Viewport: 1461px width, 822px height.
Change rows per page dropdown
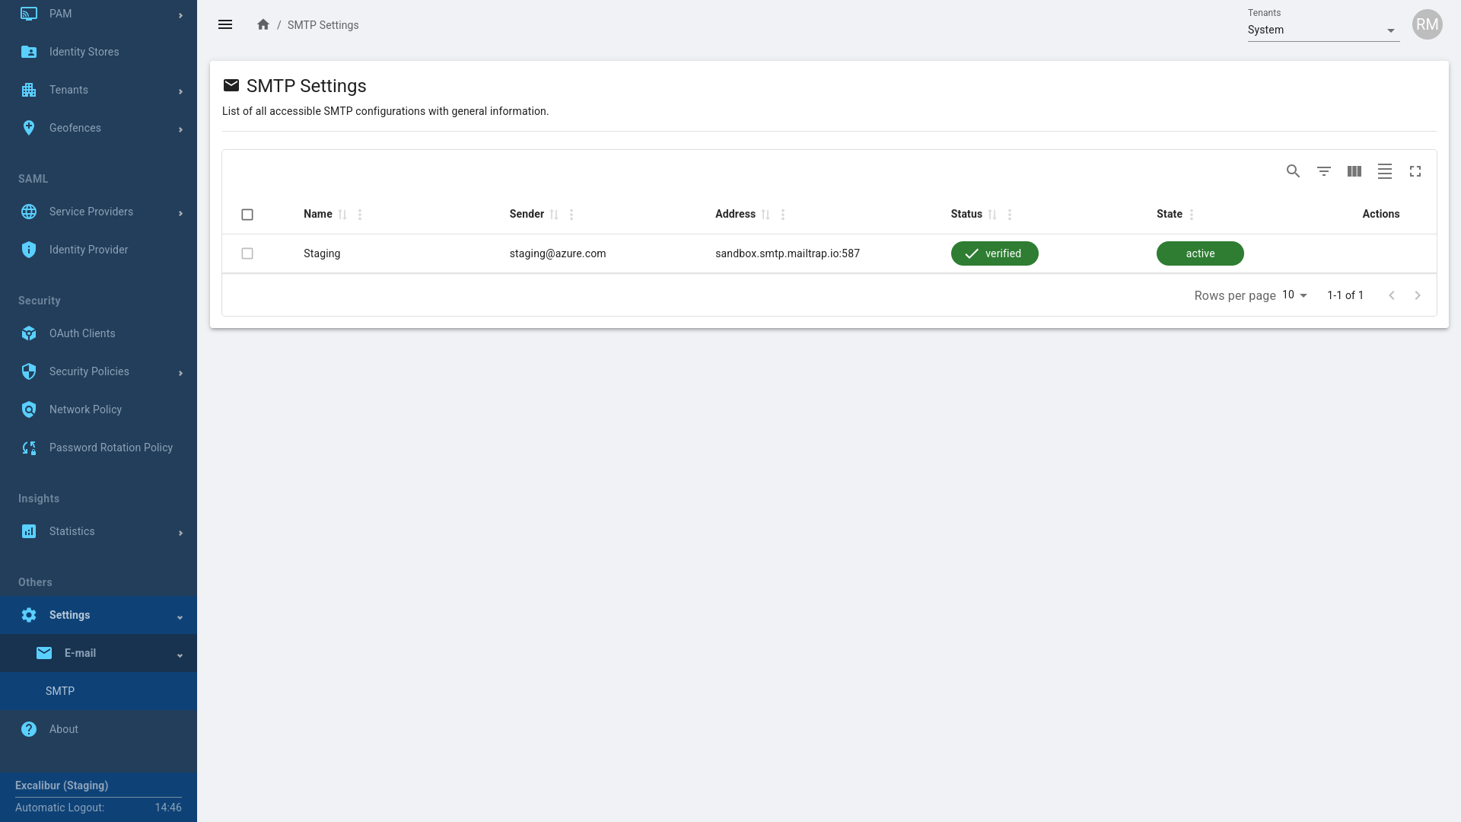click(x=1294, y=295)
